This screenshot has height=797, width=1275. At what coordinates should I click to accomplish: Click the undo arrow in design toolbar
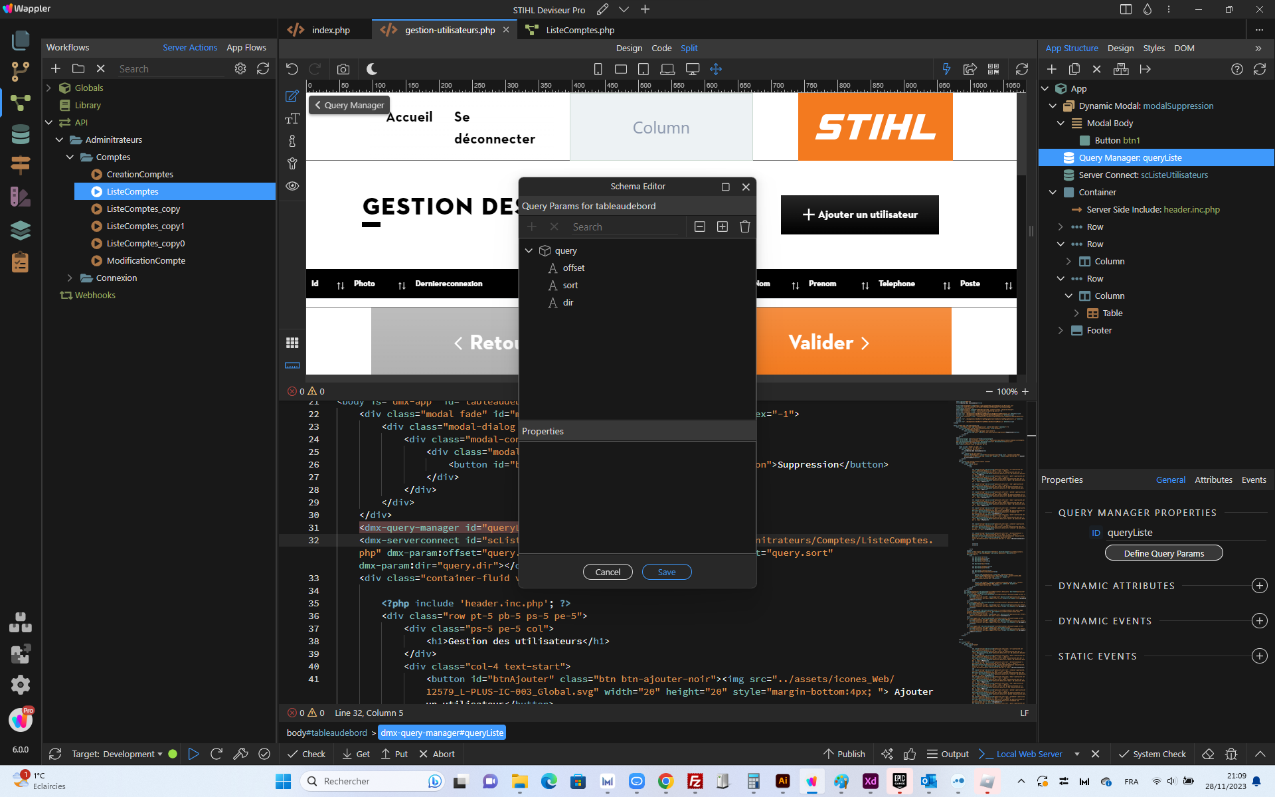pos(292,69)
